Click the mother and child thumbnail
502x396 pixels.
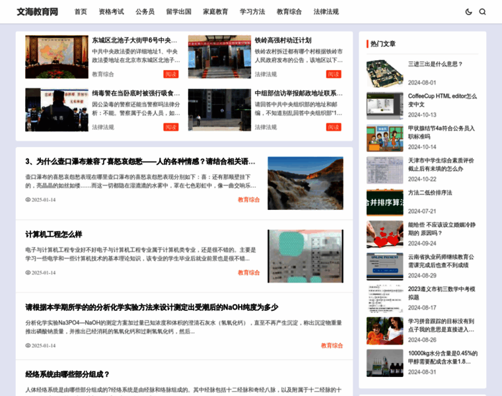tap(385, 331)
